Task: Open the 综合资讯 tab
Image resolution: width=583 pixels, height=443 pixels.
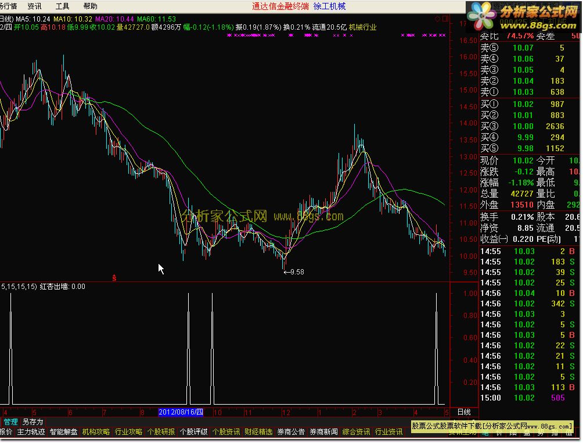Action: (356, 432)
